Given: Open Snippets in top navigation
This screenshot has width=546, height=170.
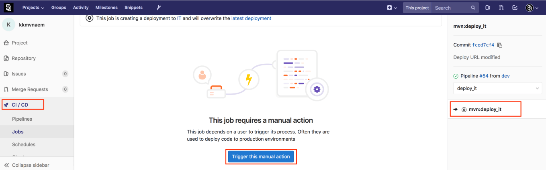Looking at the screenshot, I should click(x=133, y=8).
